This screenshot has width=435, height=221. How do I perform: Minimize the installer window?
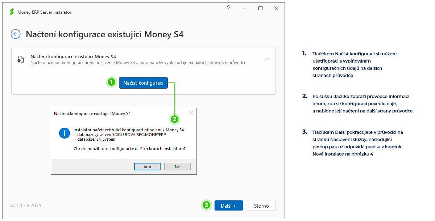click(245, 8)
